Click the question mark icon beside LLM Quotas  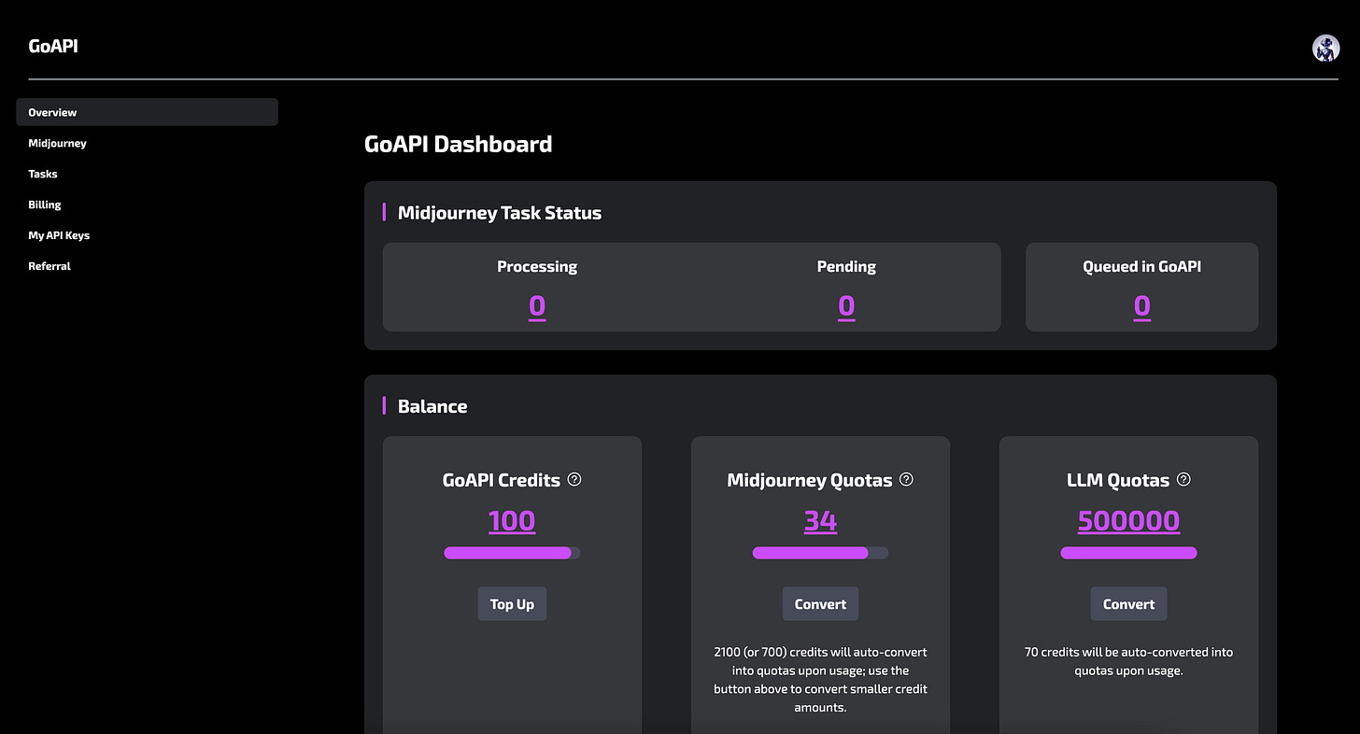click(x=1183, y=479)
